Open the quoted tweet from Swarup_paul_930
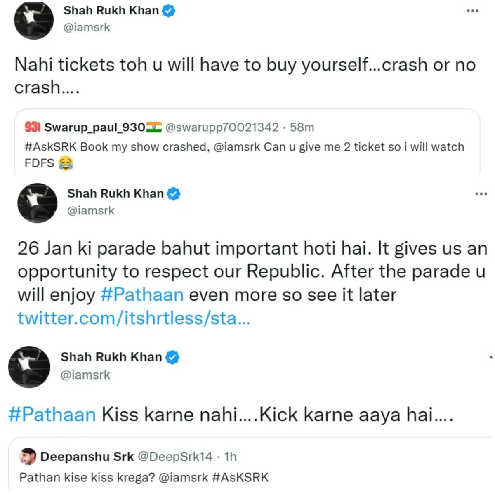Image resolution: width=495 pixels, height=495 pixels. tap(247, 143)
